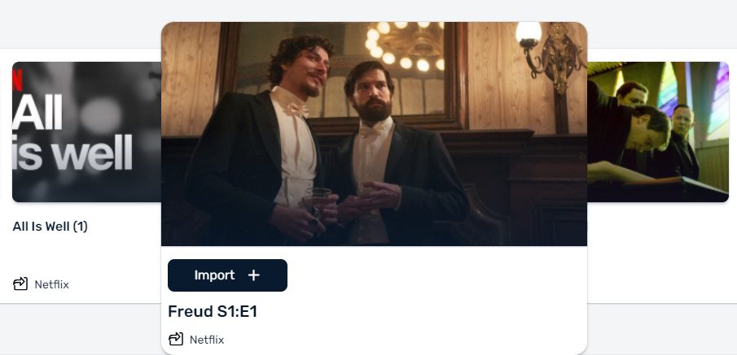Screen dimensions: 737x355
Task: Click the plus icon on Import button
Action: (254, 275)
